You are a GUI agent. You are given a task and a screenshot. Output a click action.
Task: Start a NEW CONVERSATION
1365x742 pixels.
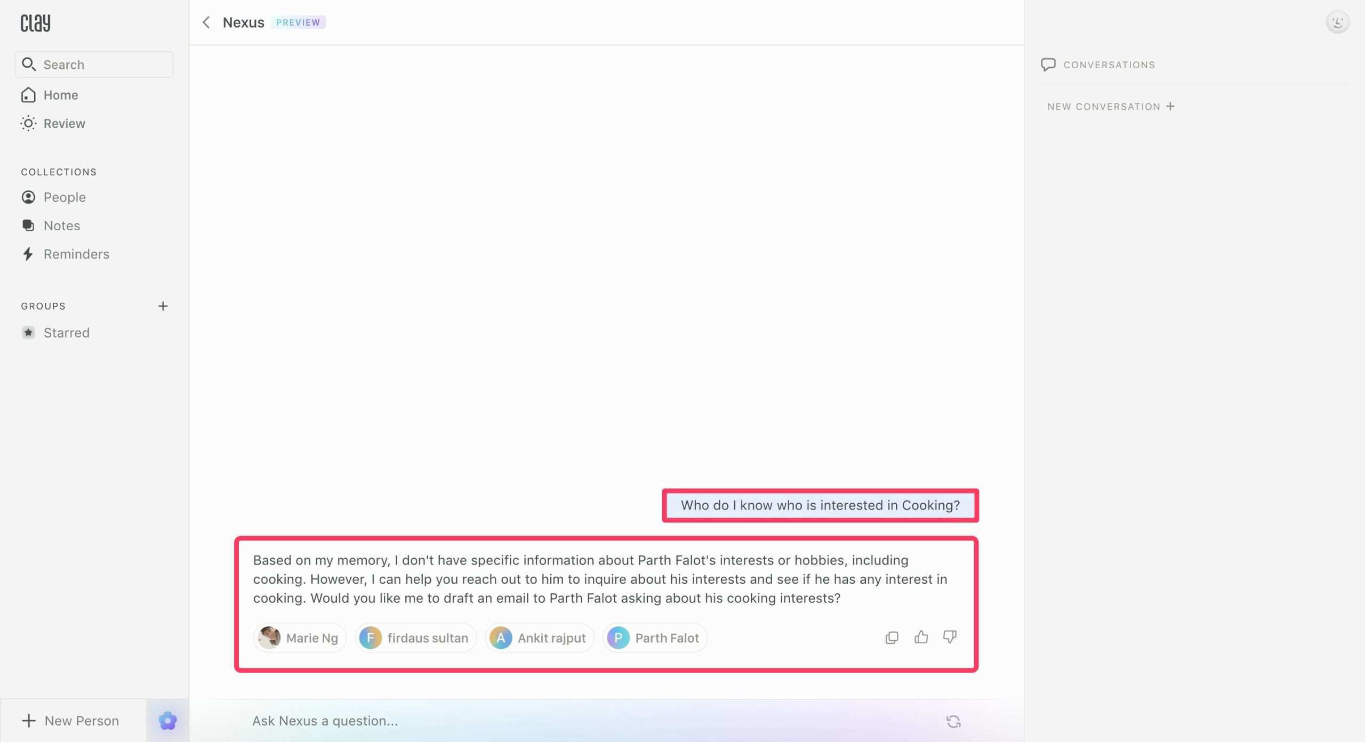[x=1111, y=107]
